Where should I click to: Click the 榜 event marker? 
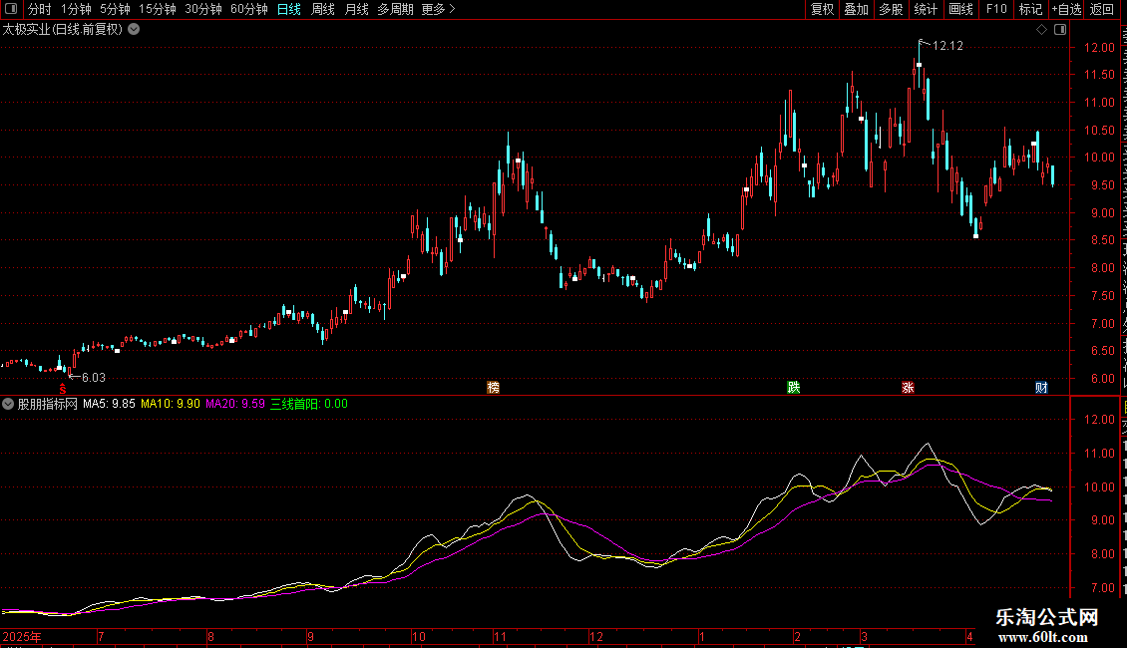[493, 388]
